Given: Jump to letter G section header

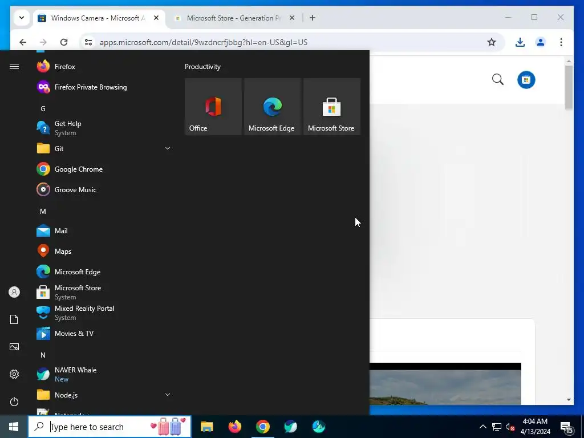Looking at the screenshot, I should coord(43,109).
